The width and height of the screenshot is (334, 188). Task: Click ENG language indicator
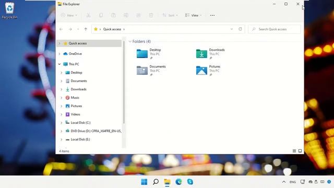(x=293, y=182)
